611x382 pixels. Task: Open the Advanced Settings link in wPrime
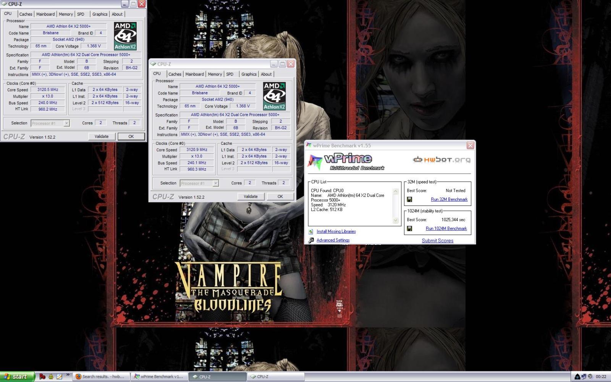[x=333, y=240]
